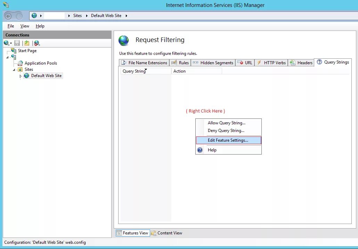This screenshot has width=358, height=249.
Task: Click the Back navigation arrow button
Action: [x=8, y=16]
